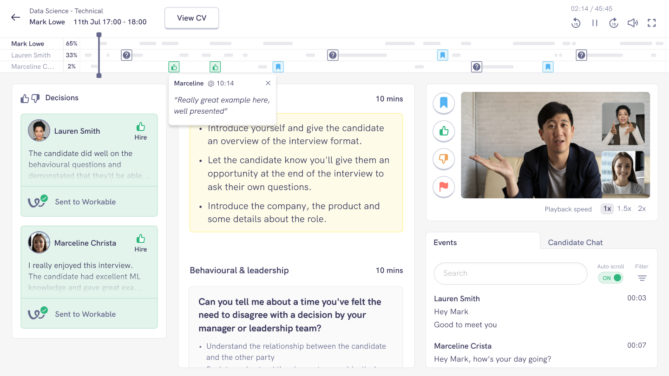Screen dimensions: 669x376
Task: Flag the current moment with the red flag
Action: point(443,187)
